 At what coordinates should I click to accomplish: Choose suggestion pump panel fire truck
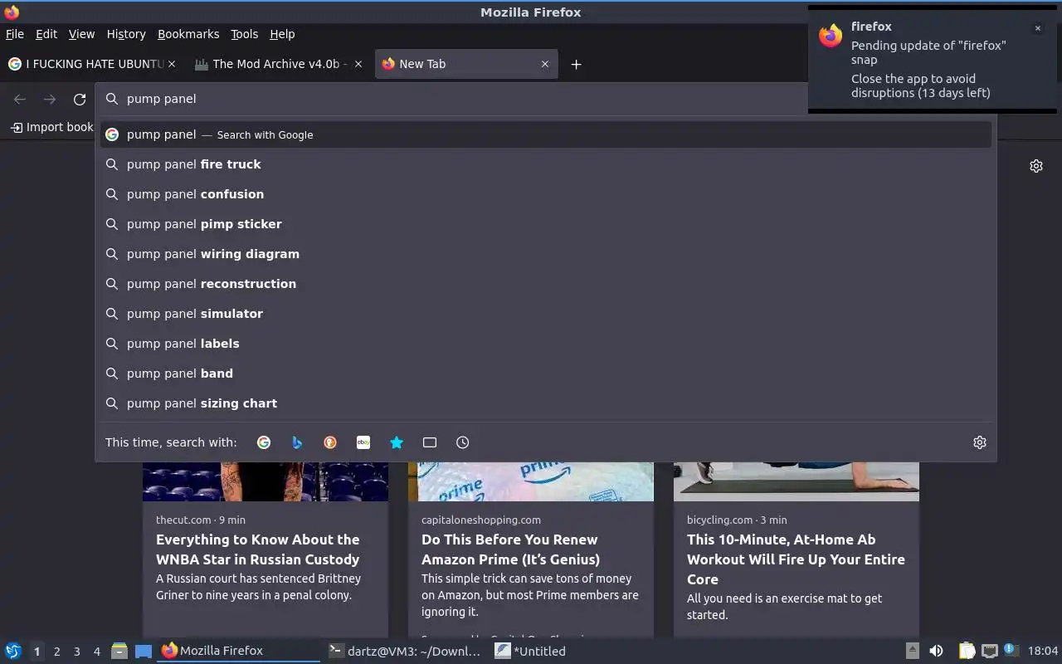[x=546, y=164]
